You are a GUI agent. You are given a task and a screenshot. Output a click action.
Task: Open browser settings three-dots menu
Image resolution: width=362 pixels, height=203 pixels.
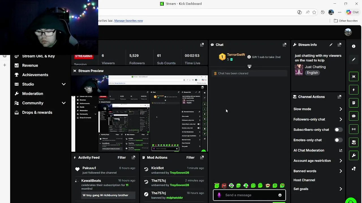pos(340,12)
